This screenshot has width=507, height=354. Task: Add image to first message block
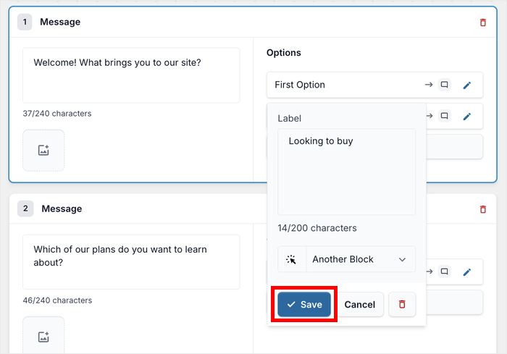point(43,151)
